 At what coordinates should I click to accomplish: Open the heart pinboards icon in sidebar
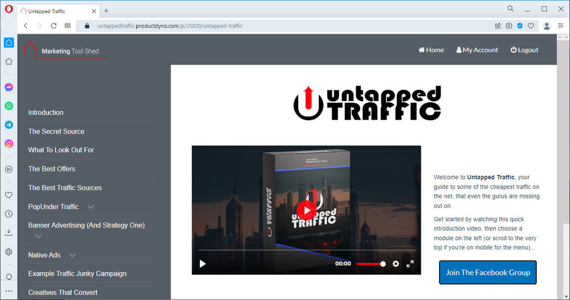tap(9, 195)
